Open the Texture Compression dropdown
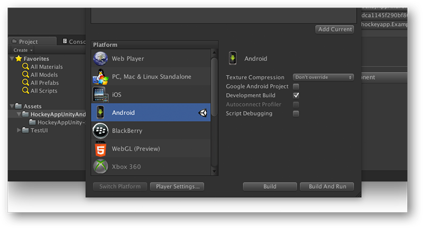This screenshot has height=228, width=423. pyautogui.click(x=323, y=77)
